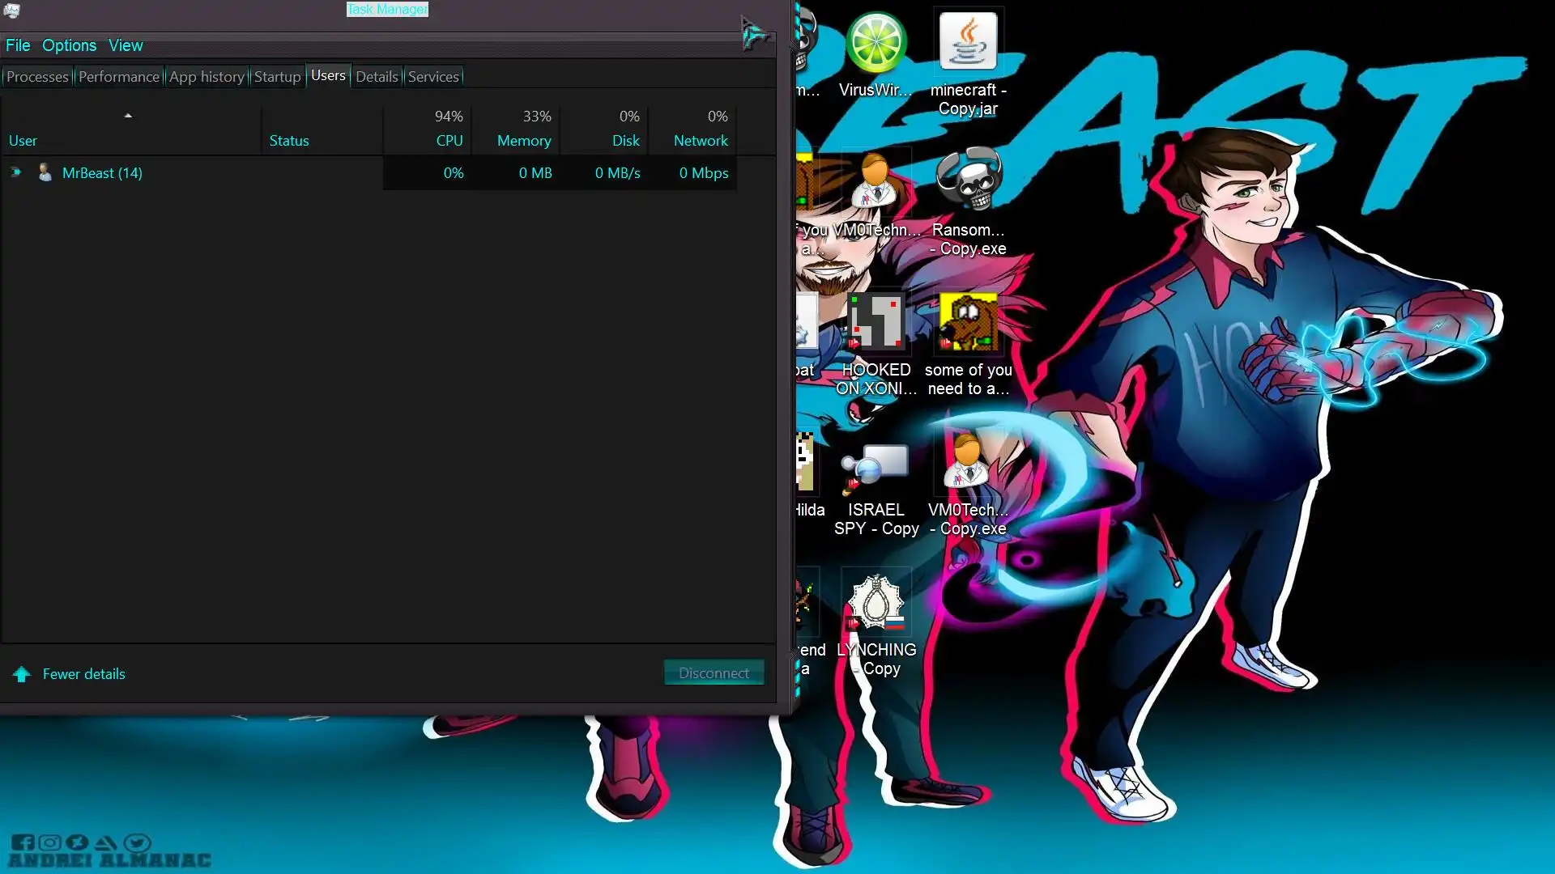Open the ISRAEL SPY - Copy icon

[875, 465]
